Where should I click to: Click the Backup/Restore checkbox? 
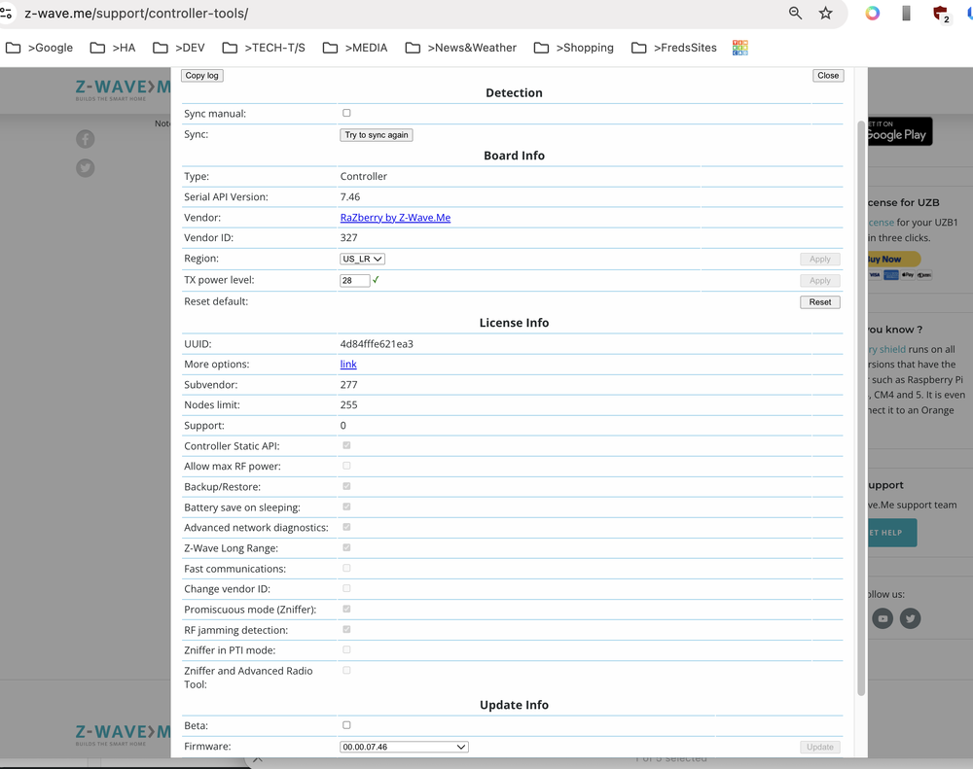click(x=347, y=486)
